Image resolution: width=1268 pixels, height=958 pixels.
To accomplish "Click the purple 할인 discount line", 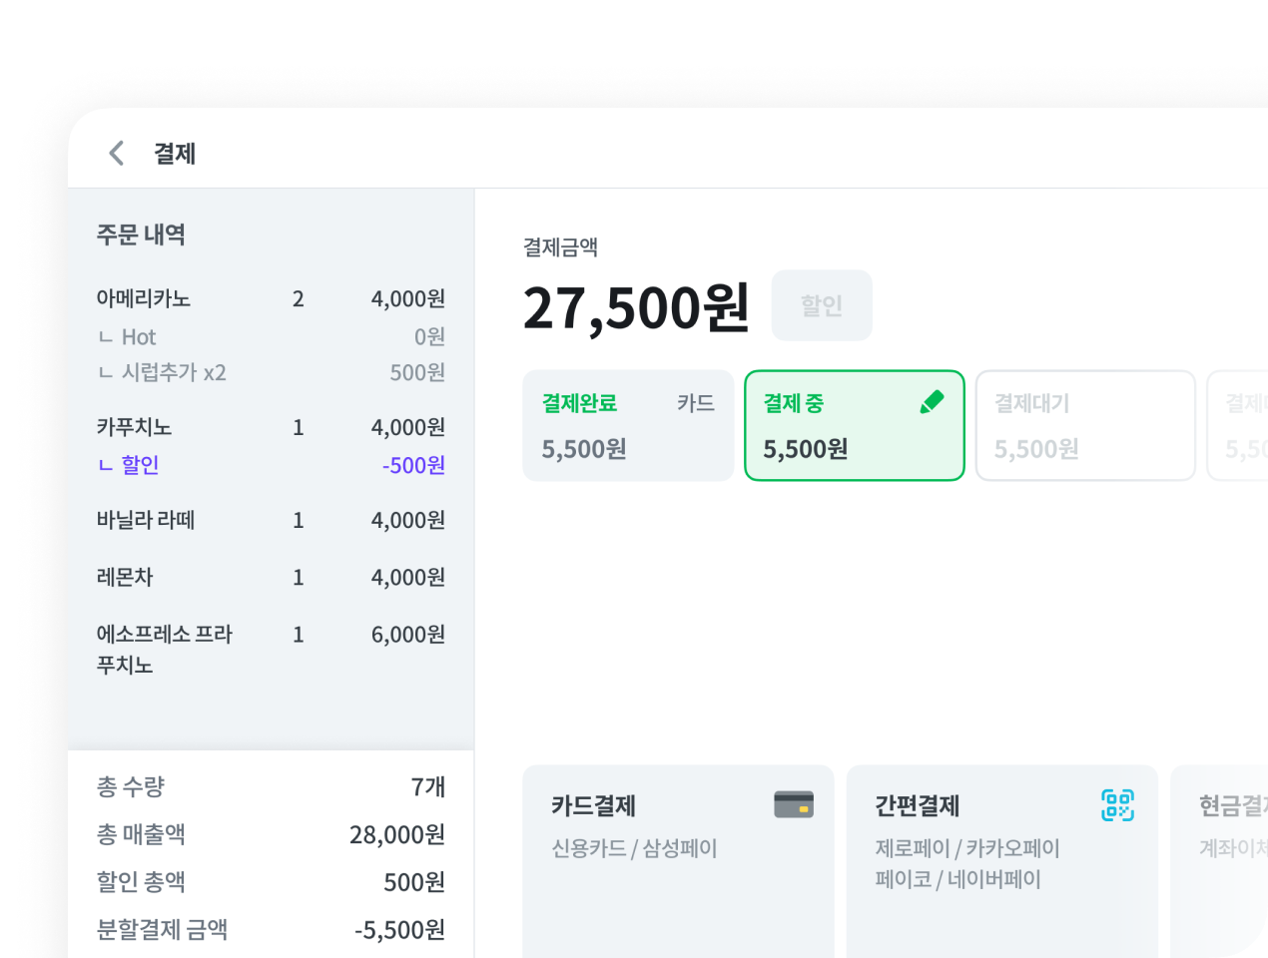I will (271, 465).
